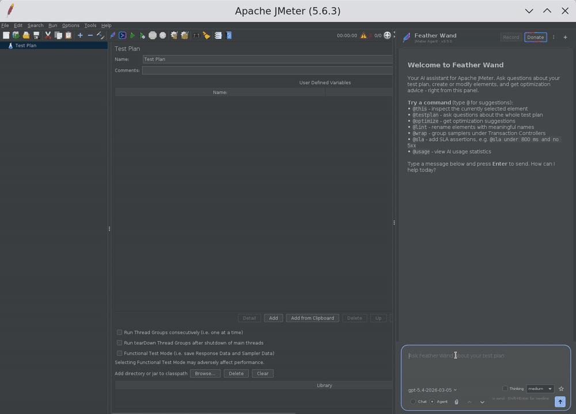Open the Templates icon in toolbar
This screenshot has width=576, height=414.
coord(16,35)
